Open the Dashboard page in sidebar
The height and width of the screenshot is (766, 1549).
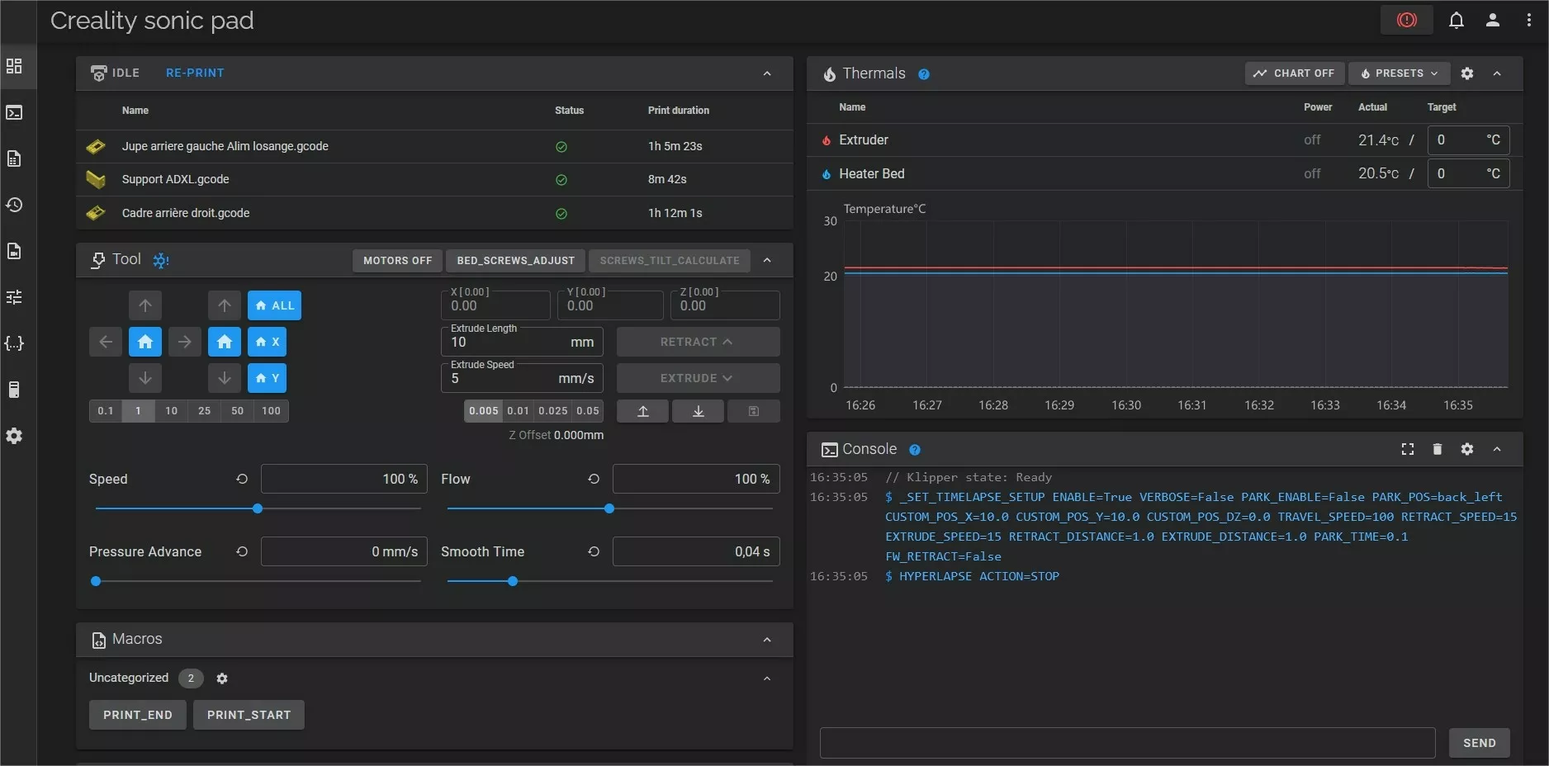(x=14, y=66)
